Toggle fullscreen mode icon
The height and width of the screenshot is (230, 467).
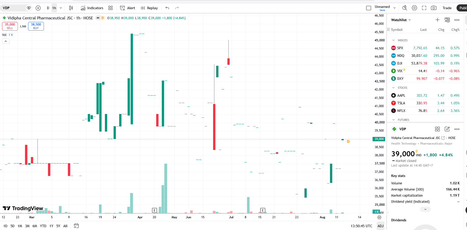424,8
